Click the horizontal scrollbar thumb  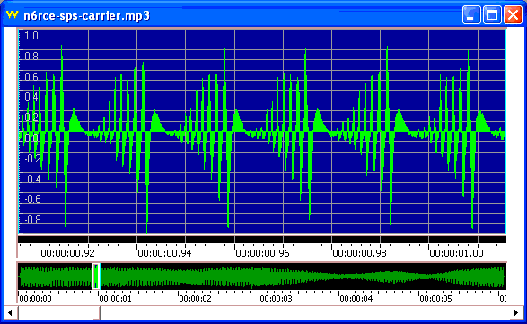coord(59,313)
